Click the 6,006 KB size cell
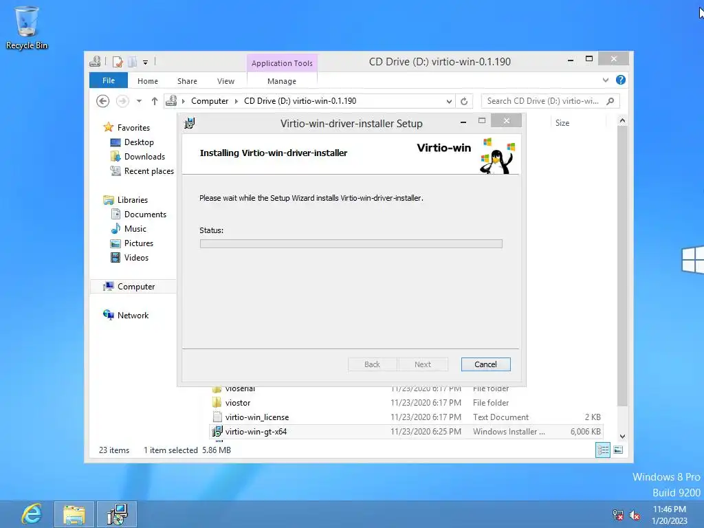The width and height of the screenshot is (704, 528). 586,432
